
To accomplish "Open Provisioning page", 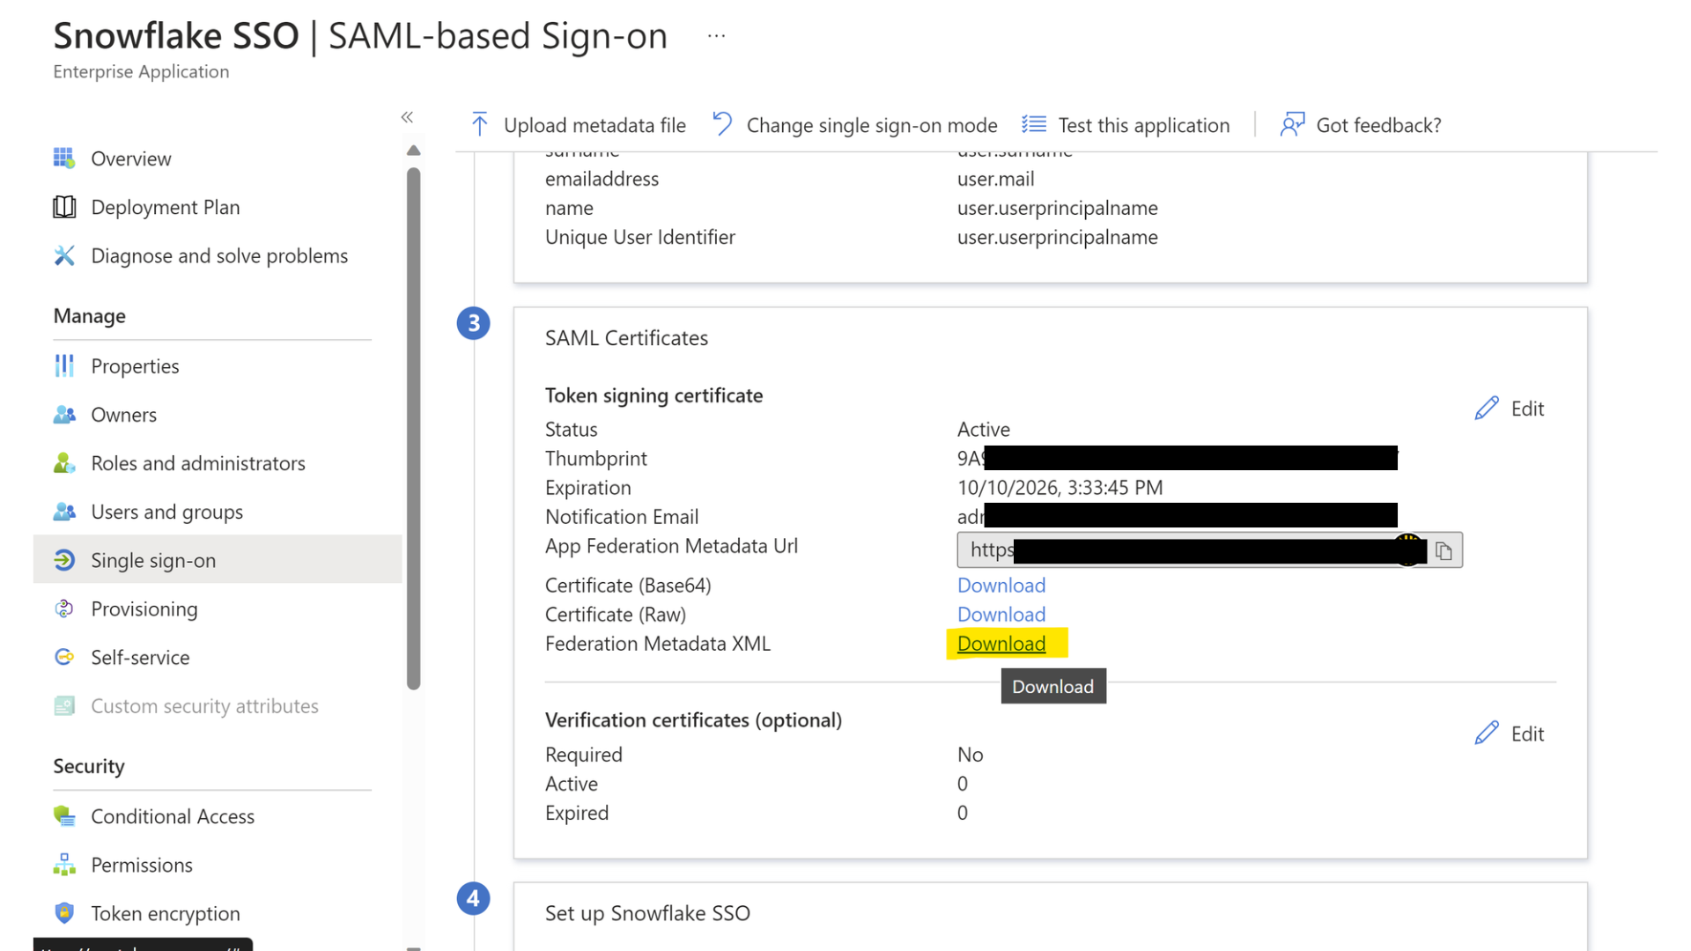I will 144,608.
